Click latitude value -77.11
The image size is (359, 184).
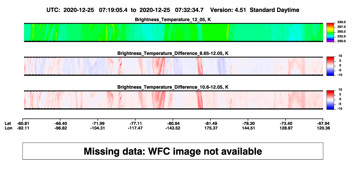pos(136,123)
